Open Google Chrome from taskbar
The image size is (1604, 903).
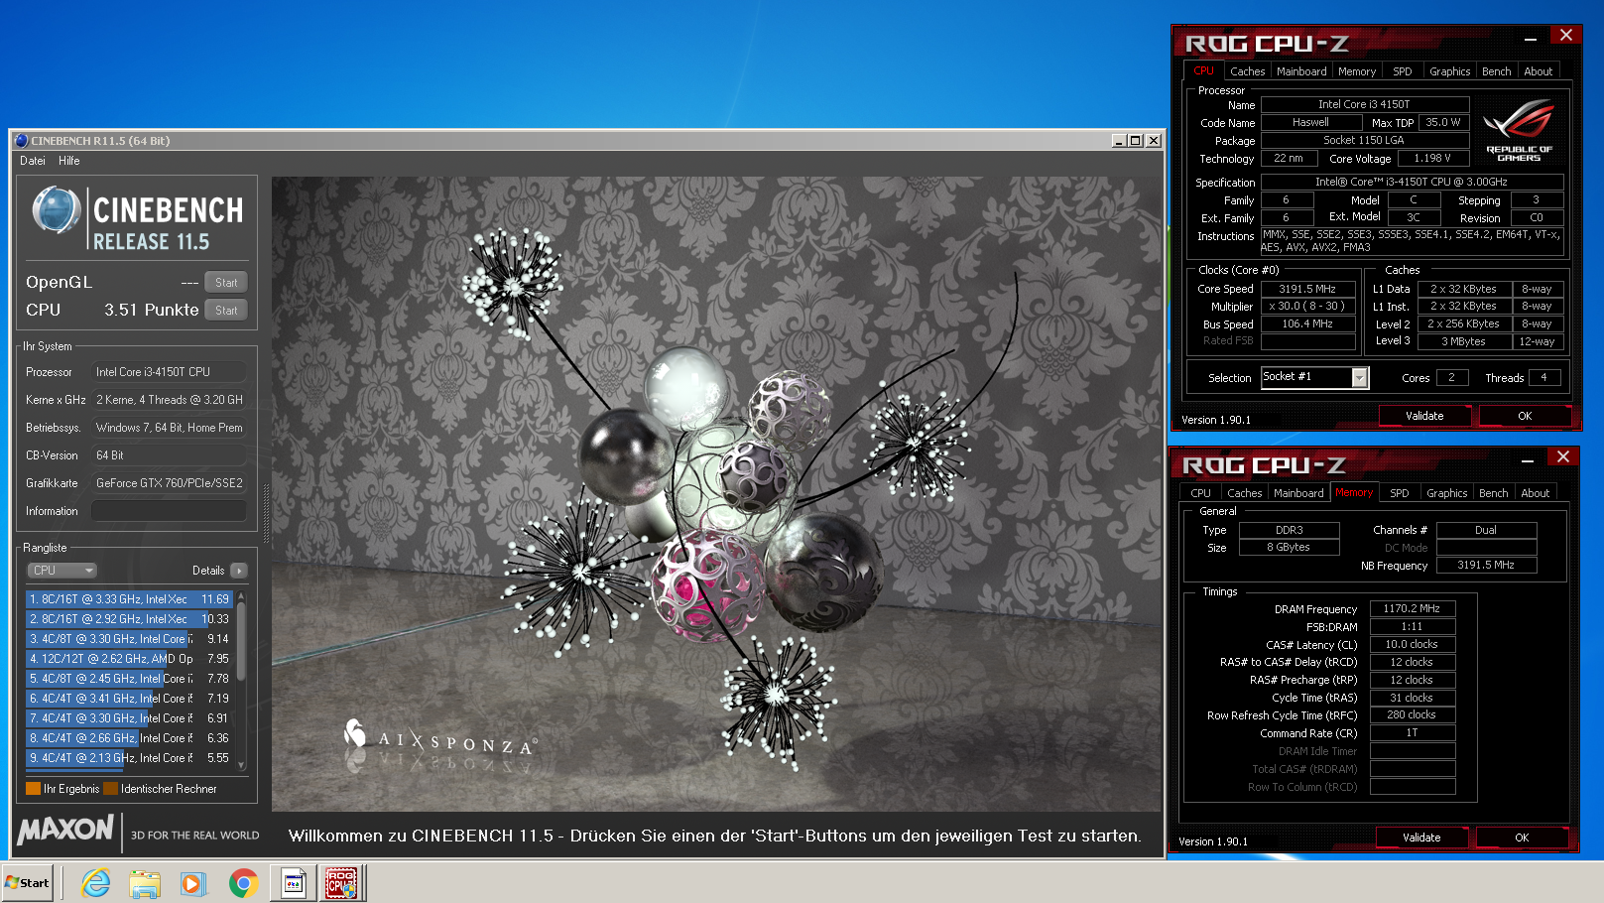click(x=243, y=882)
